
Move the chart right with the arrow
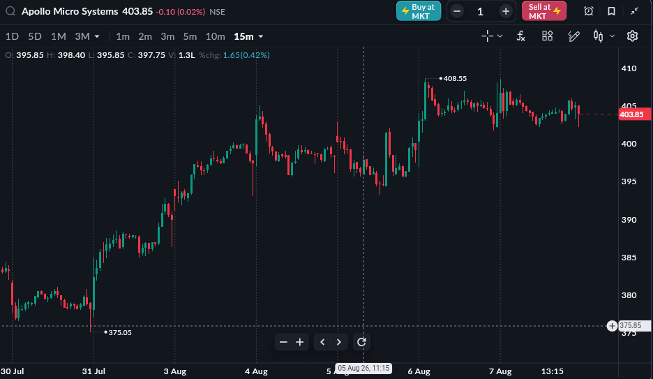(338, 342)
